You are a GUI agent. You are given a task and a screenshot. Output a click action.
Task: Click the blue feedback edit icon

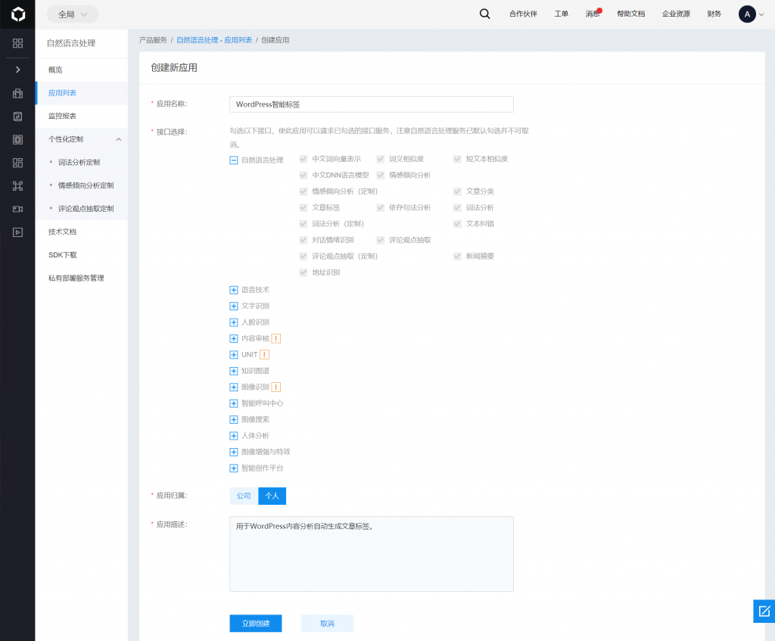click(764, 611)
